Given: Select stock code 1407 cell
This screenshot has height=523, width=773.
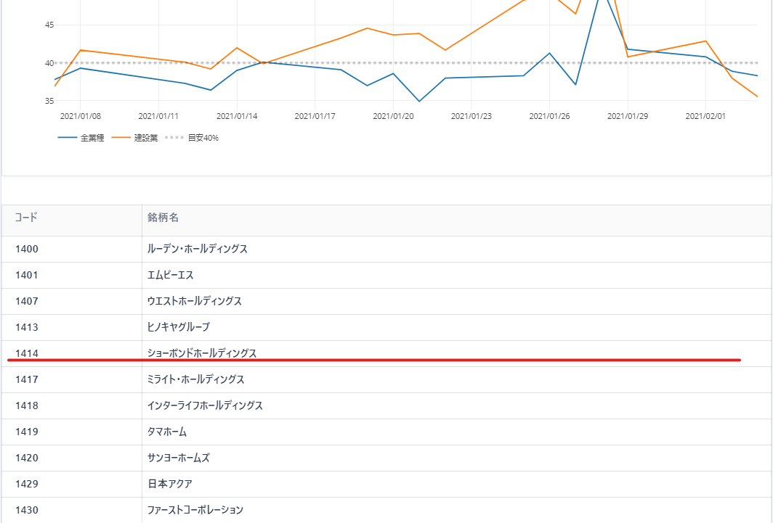Looking at the screenshot, I should (27, 301).
